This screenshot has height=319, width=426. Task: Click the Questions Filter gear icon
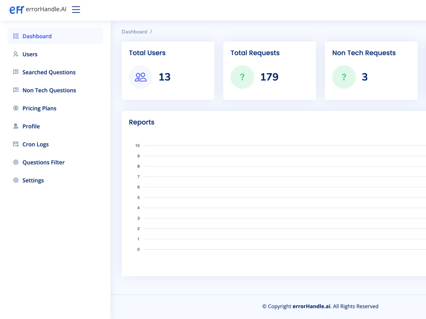pos(16,162)
